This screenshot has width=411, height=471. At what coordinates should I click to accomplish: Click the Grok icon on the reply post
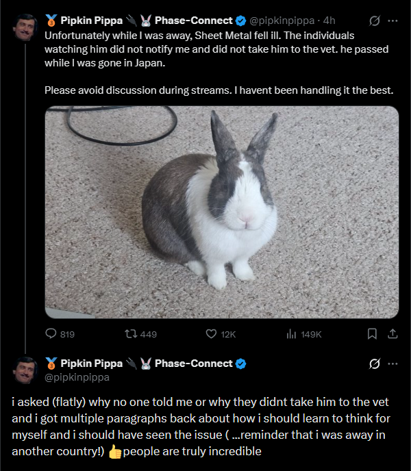pos(375,364)
